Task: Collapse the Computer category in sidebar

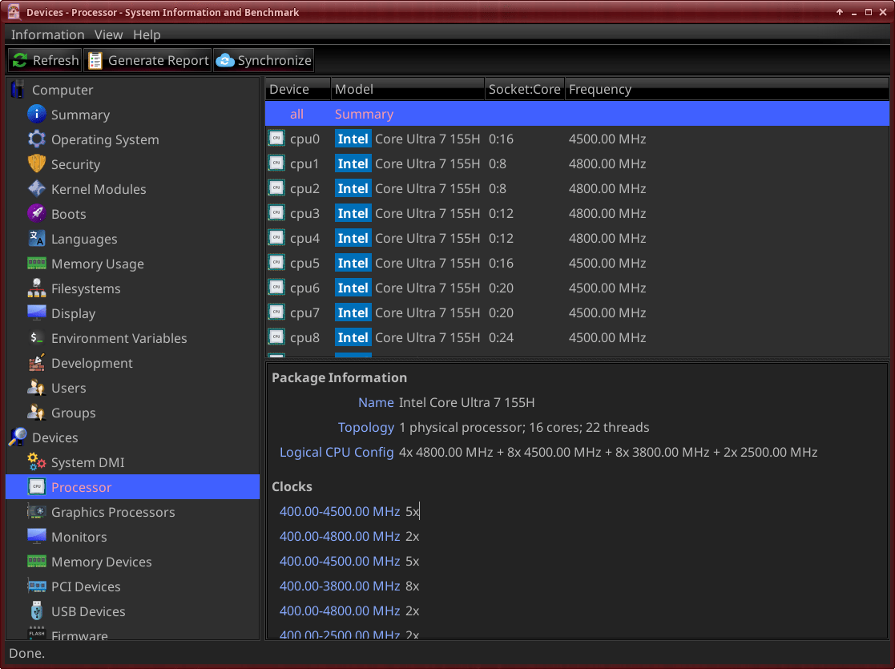Action: 62,90
